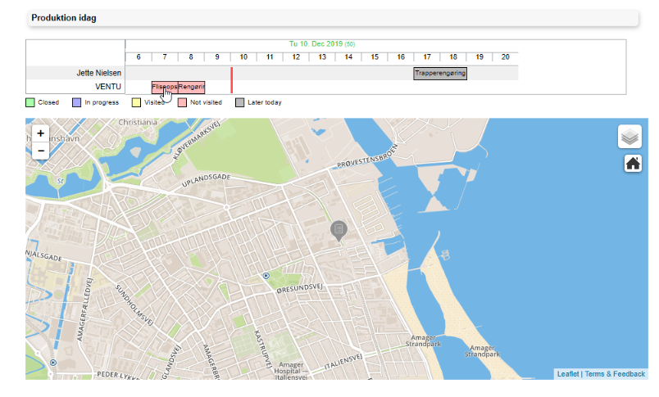Click the parking icon near Øresundsvej
This screenshot has width=659, height=397.
click(x=266, y=276)
